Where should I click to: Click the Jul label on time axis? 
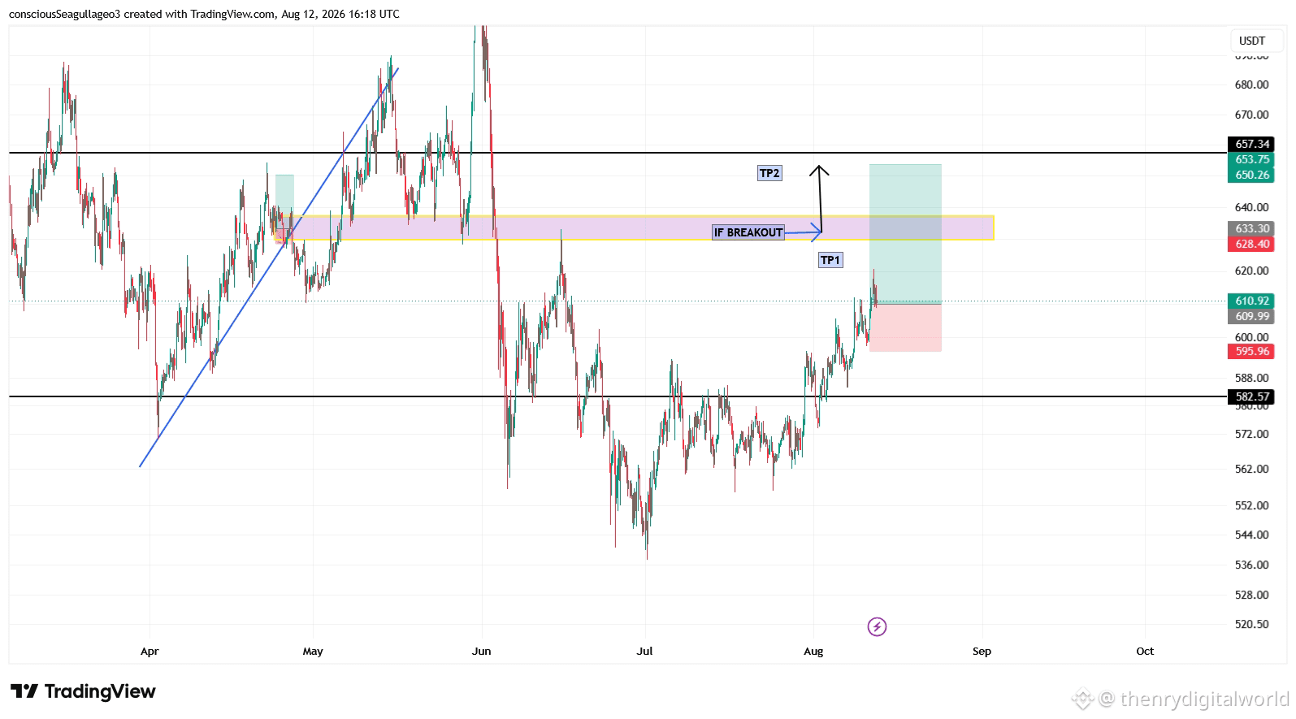[645, 651]
